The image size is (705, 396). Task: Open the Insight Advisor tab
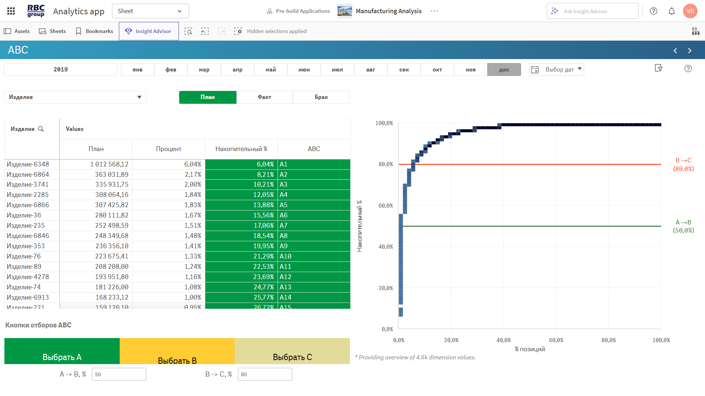149,31
